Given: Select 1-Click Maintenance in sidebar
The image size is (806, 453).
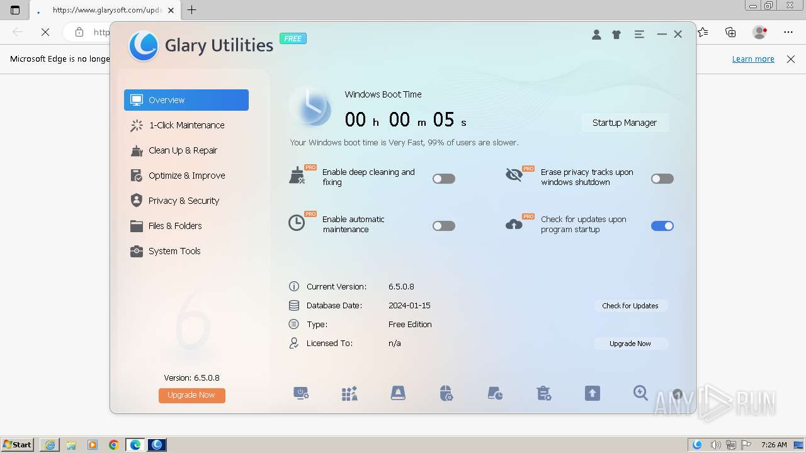Looking at the screenshot, I should coord(186,125).
